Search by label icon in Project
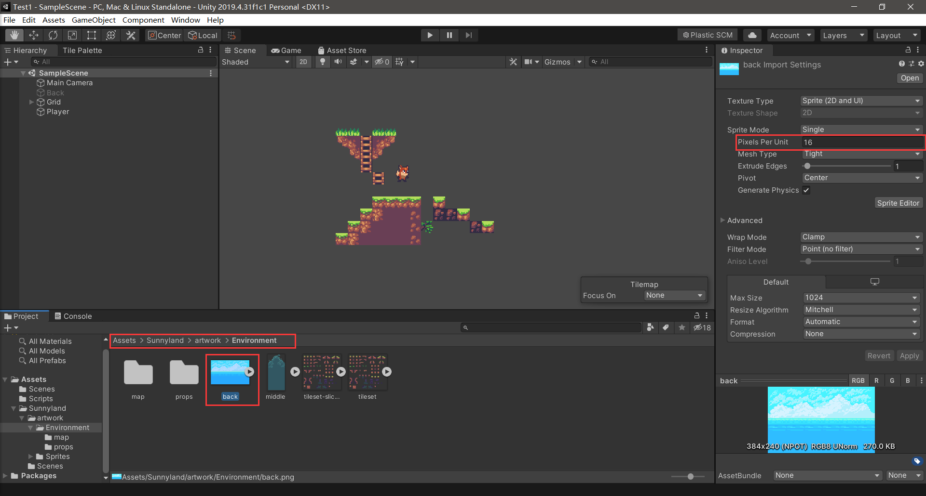The width and height of the screenshot is (926, 496). [x=666, y=327]
